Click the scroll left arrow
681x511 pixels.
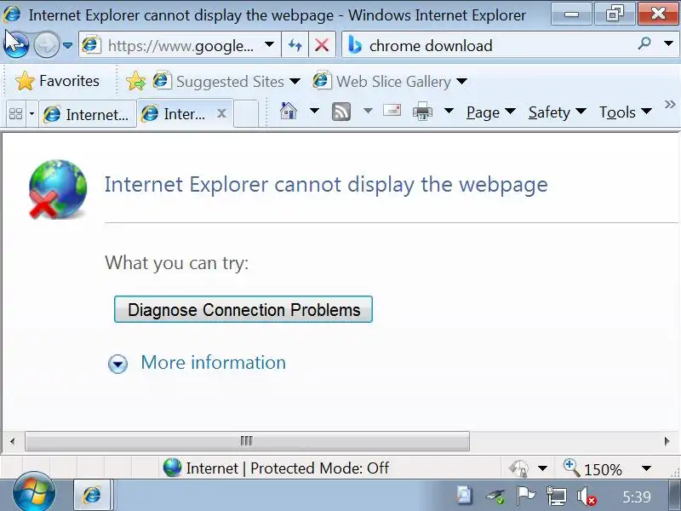[x=12, y=441]
